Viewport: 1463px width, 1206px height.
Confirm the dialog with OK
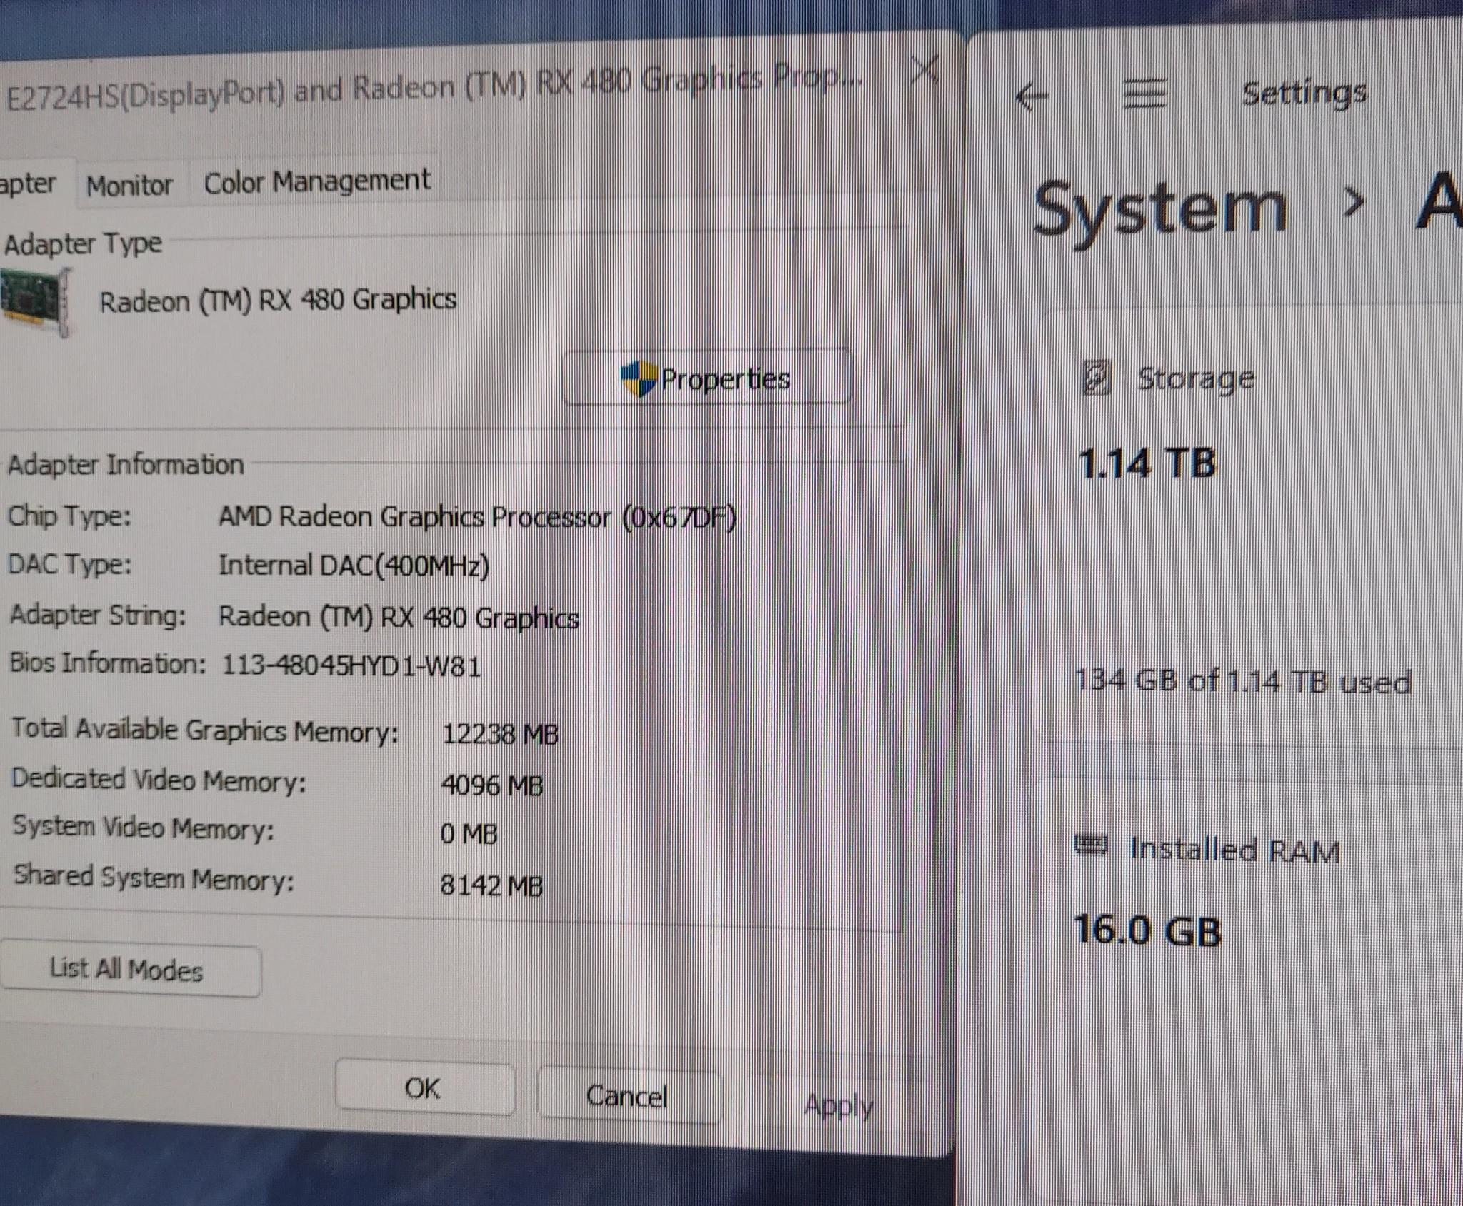pyautogui.click(x=424, y=1087)
